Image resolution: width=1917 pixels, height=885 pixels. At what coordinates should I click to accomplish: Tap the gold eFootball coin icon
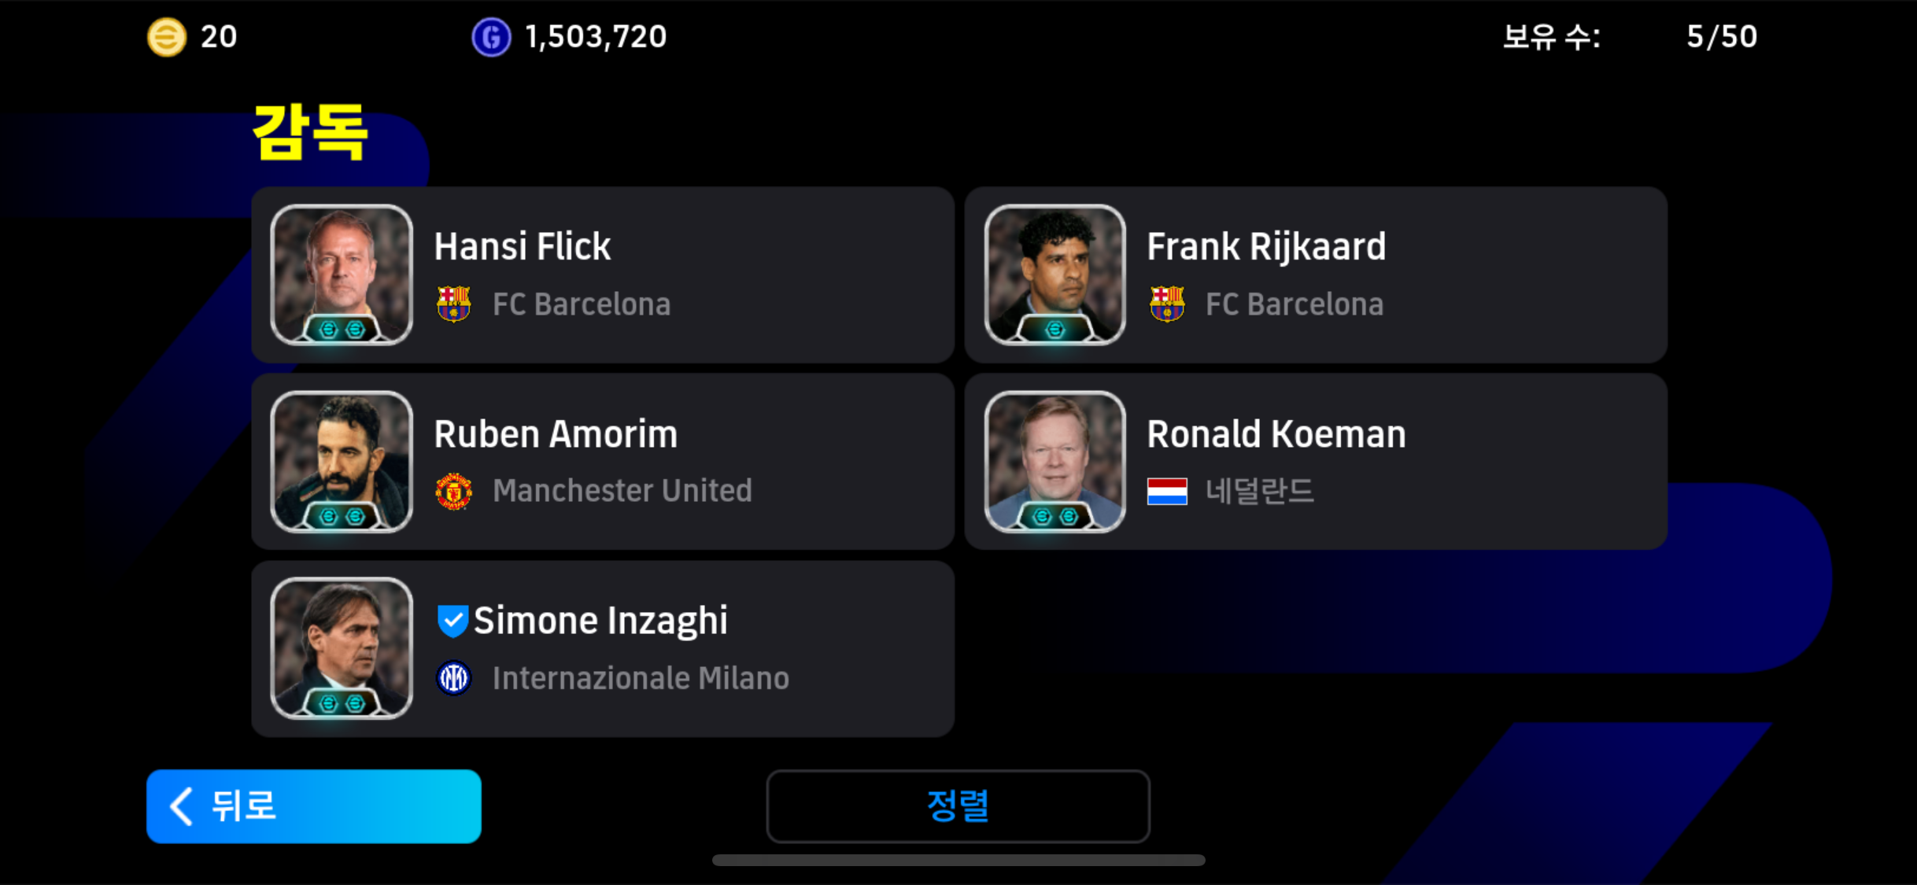click(x=167, y=37)
